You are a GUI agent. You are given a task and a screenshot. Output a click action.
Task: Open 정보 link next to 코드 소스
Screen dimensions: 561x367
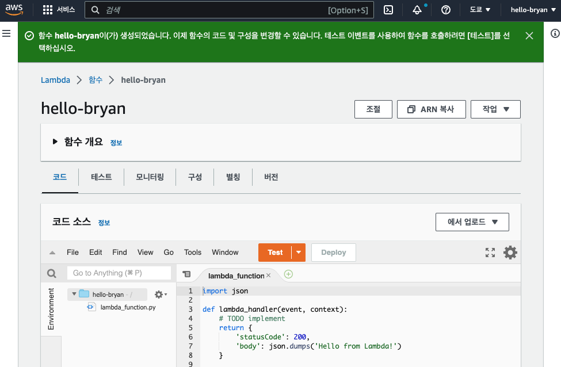point(104,223)
